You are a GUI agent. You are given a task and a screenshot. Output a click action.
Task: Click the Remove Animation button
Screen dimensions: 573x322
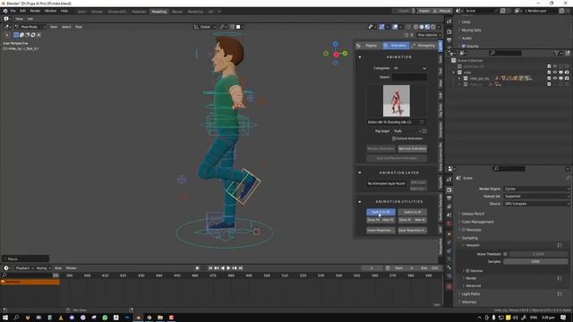(x=412, y=148)
